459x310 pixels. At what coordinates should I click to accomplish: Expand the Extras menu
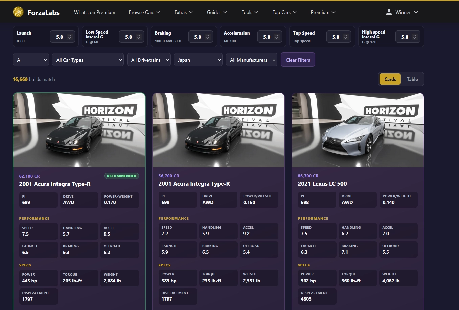(x=183, y=12)
